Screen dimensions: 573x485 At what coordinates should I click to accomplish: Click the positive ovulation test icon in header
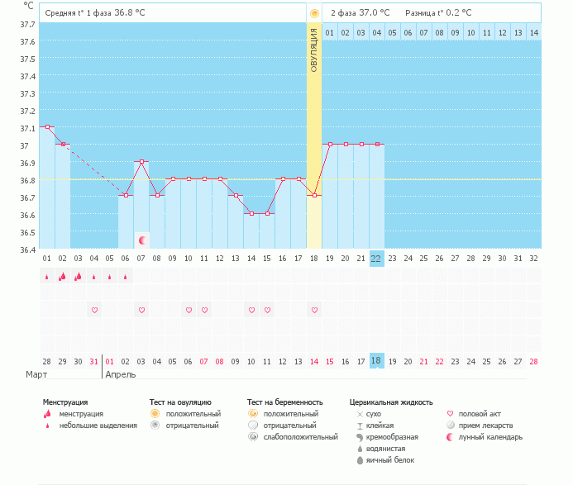click(x=314, y=13)
